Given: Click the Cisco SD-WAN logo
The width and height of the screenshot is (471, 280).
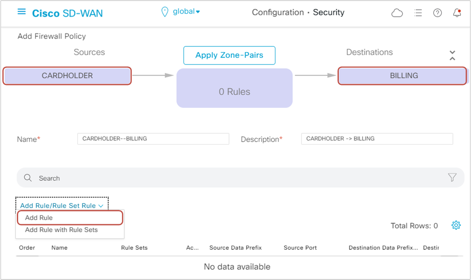Looking at the screenshot, I should pos(67,13).
